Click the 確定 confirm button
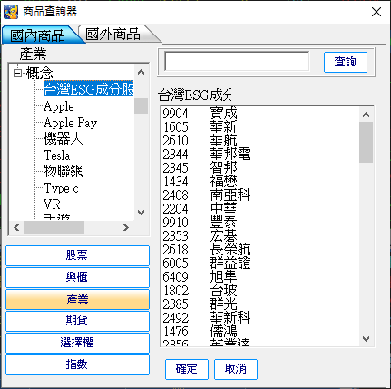 pyautogui.click(x=187, y=369)
